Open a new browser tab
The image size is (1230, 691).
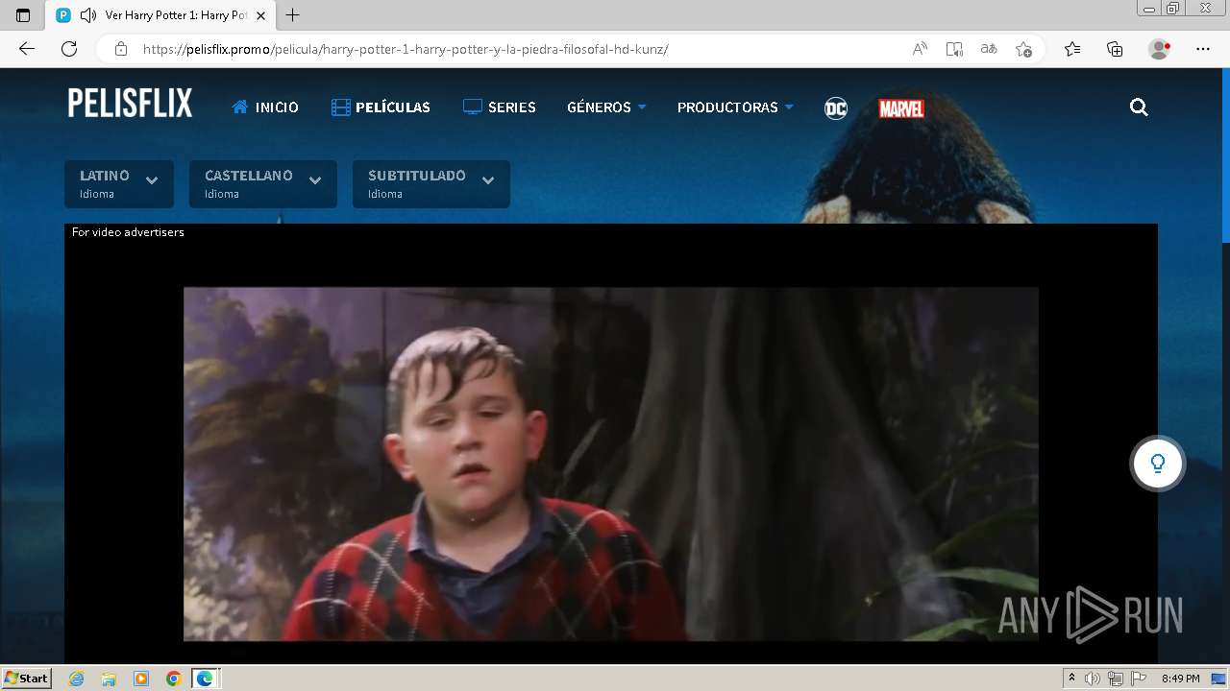293,15
